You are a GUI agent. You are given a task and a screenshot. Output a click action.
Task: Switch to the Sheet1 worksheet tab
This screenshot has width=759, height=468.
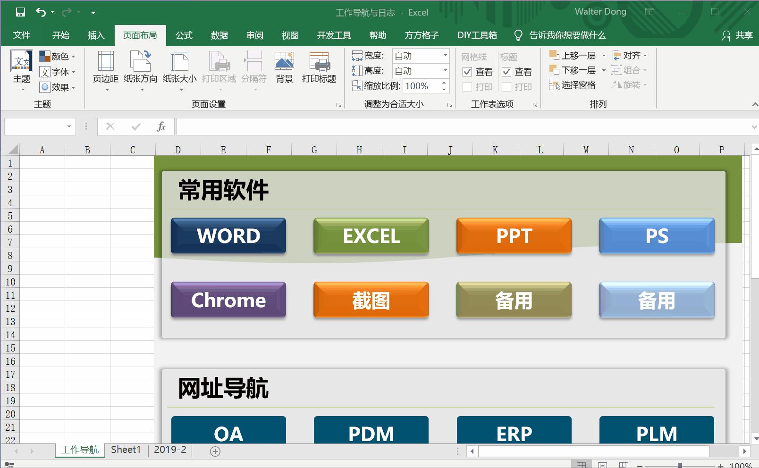[125, 450]
